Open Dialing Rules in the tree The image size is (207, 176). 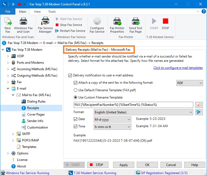(36, 101)
